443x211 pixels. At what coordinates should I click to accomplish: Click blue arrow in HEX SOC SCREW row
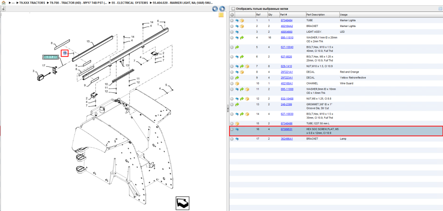tap(237, 130)
